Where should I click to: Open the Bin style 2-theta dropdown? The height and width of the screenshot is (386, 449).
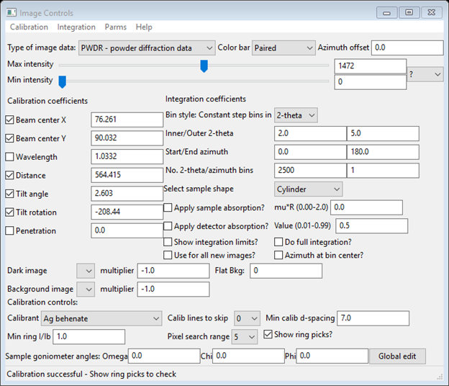(x=296, y=115)
